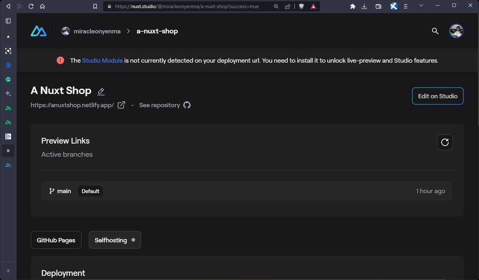
Task: Open Brave Rewards triangle icon
Action: [x=313, y=6]
